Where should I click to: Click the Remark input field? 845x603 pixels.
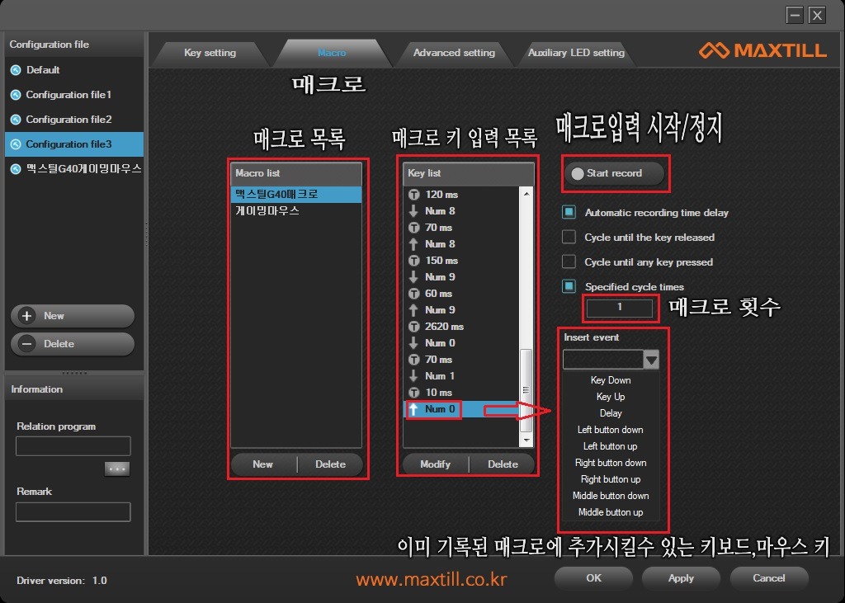[73, 512]
